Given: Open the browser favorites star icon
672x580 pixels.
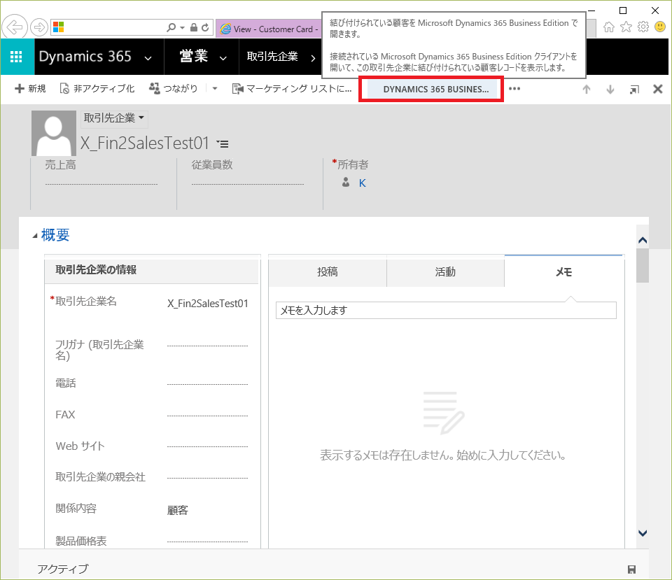Looking at the screenshot, I should click(x=626, y=27).
